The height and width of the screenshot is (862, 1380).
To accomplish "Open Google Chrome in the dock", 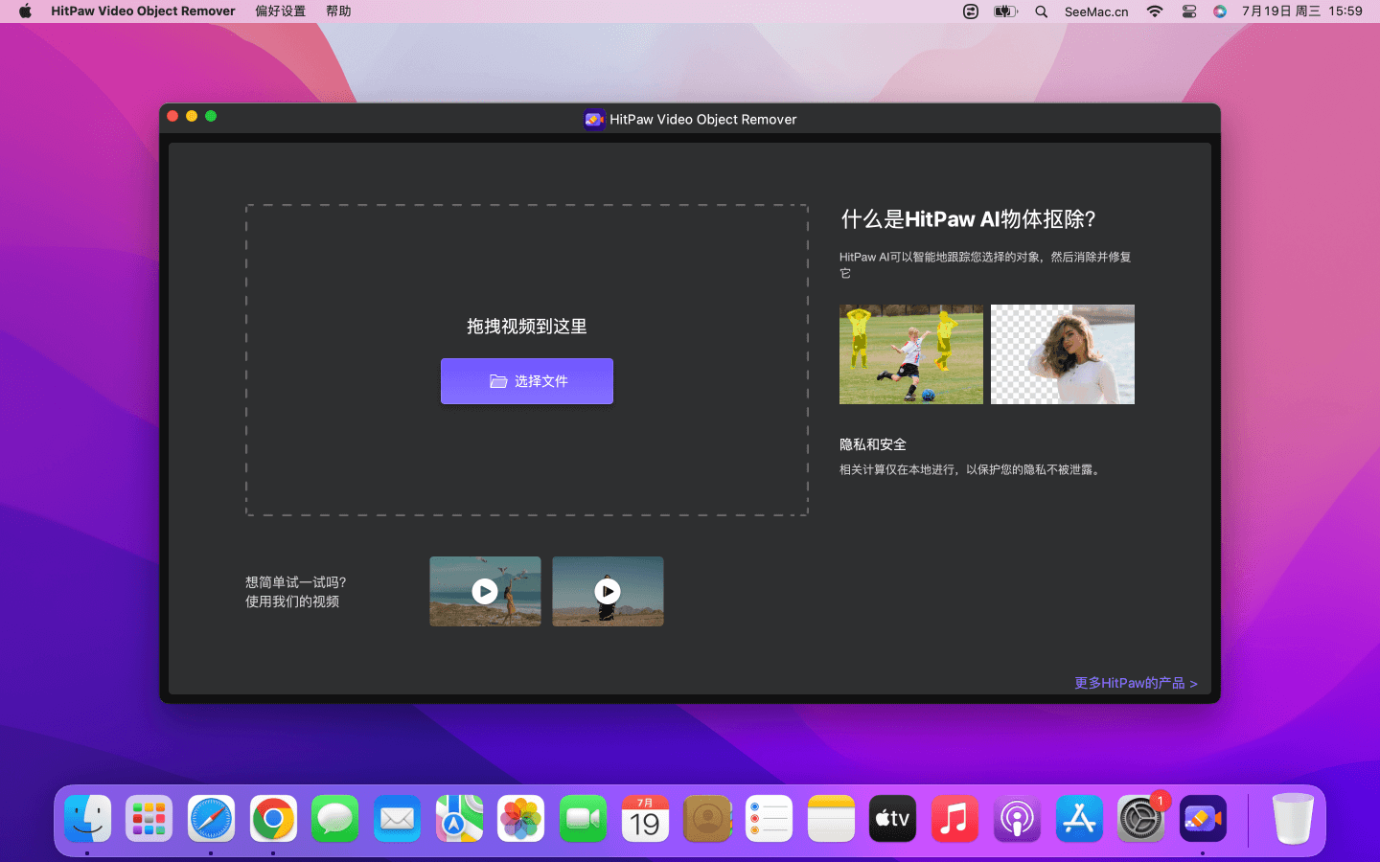I will point(273,819).
